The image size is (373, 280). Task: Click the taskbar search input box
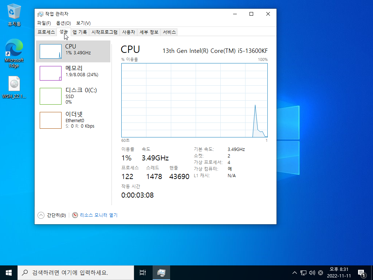[x=76, y=273]
